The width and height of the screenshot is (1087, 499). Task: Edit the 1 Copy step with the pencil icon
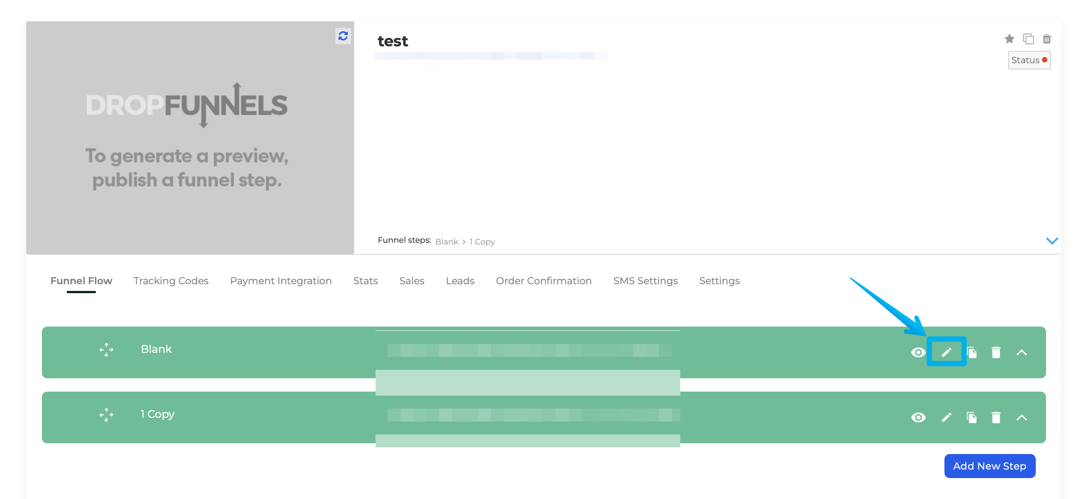pos(946,417)
